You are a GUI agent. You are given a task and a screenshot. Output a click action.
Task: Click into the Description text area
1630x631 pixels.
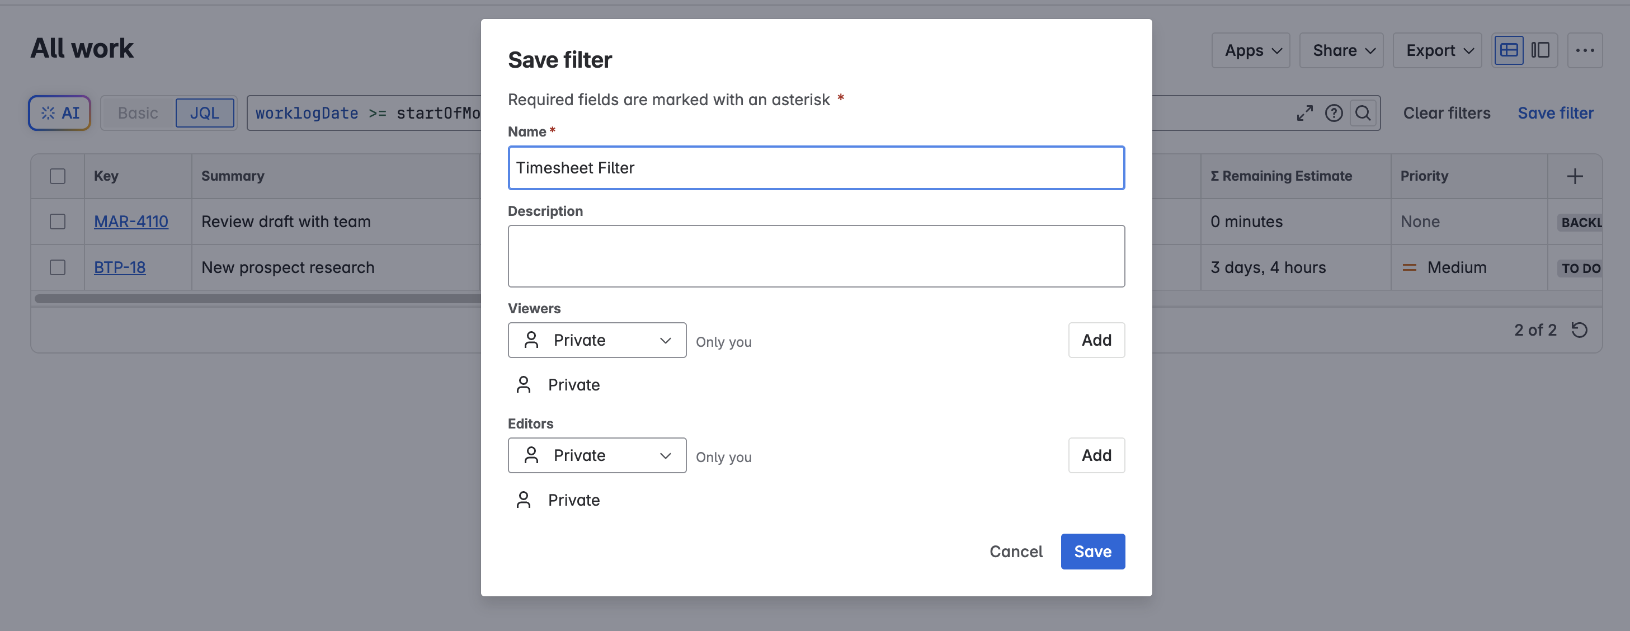[x=816, y=256]
